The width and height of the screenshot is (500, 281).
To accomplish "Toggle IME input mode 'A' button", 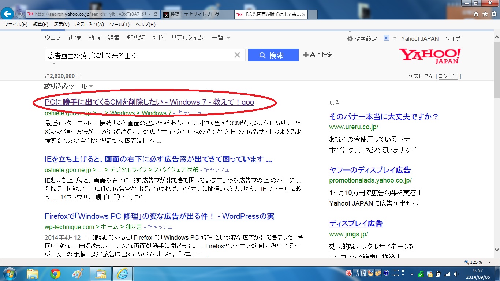I will point(357,273).
